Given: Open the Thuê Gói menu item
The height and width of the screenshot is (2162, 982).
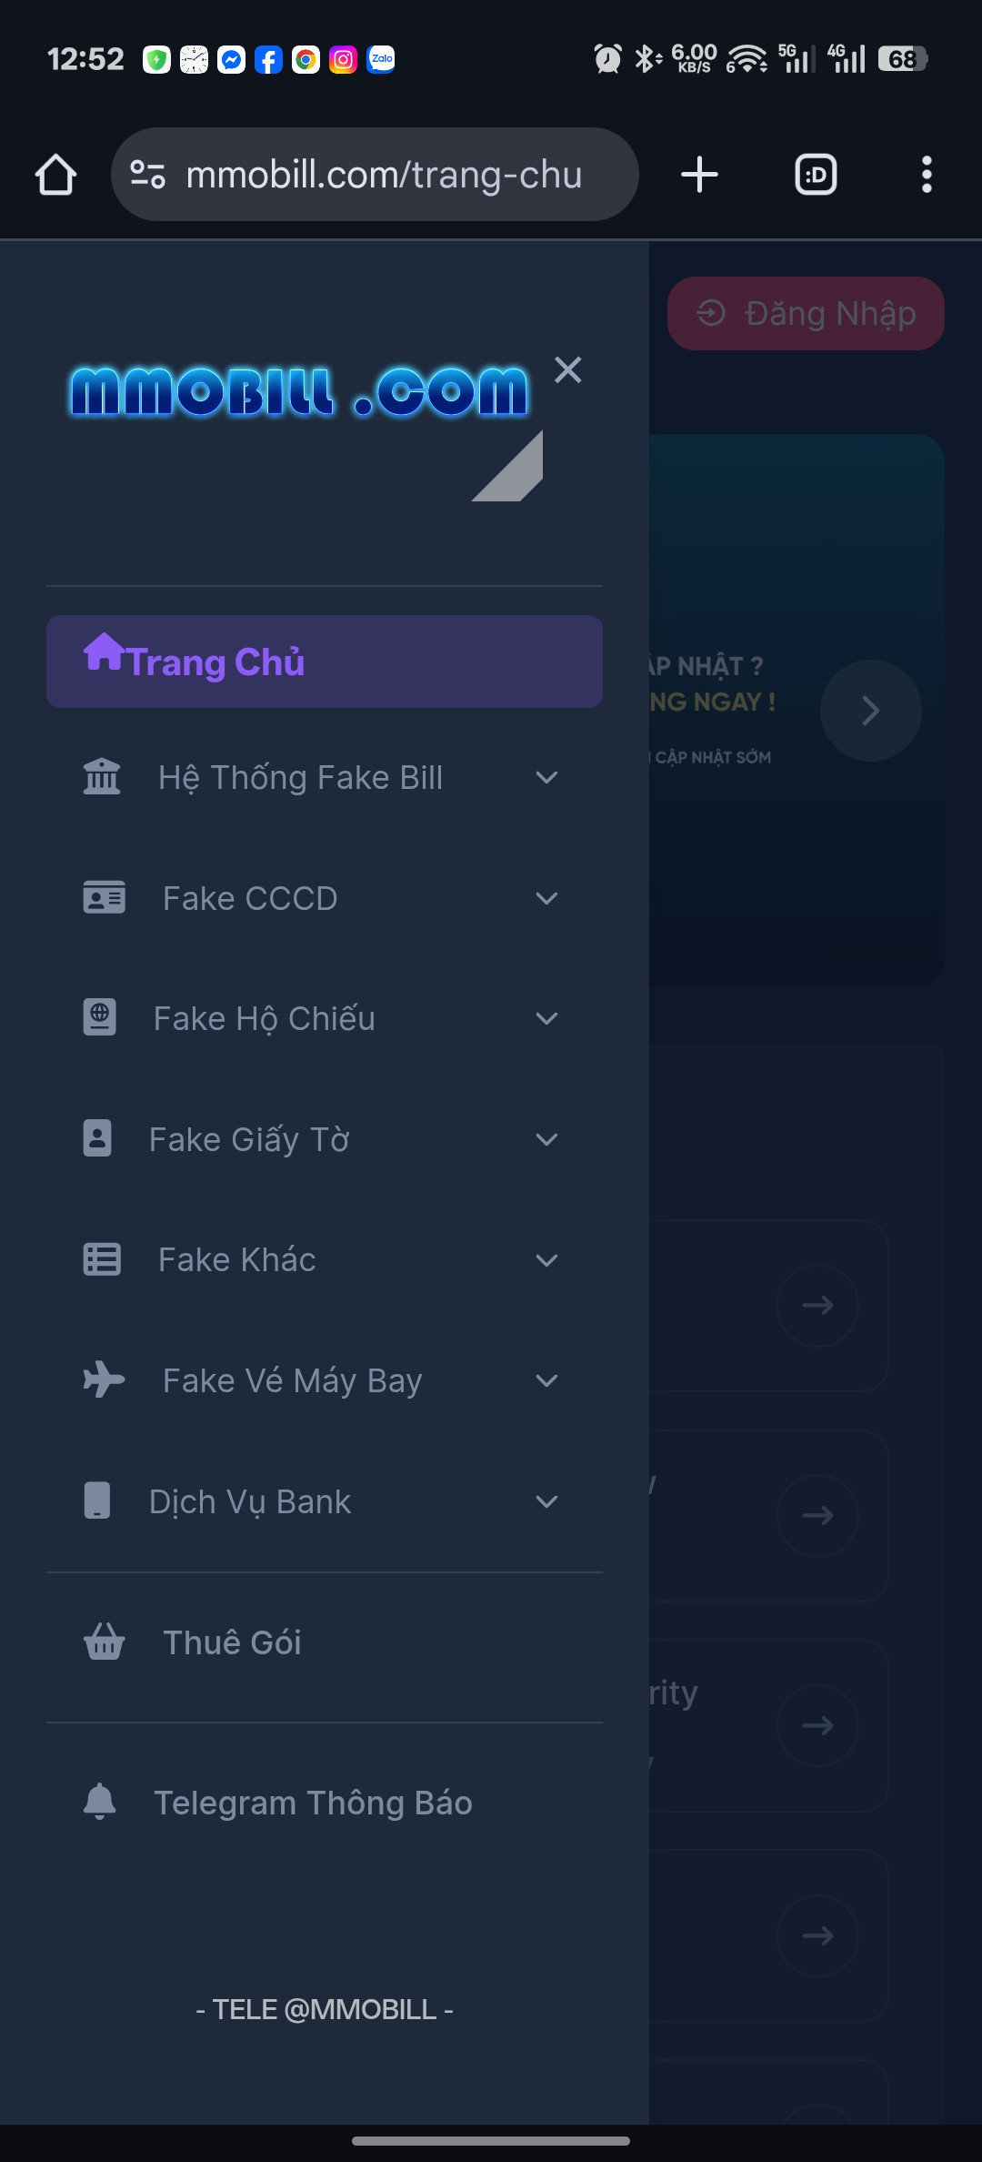Looking at the screenshot, I should tap(233, 1642).
